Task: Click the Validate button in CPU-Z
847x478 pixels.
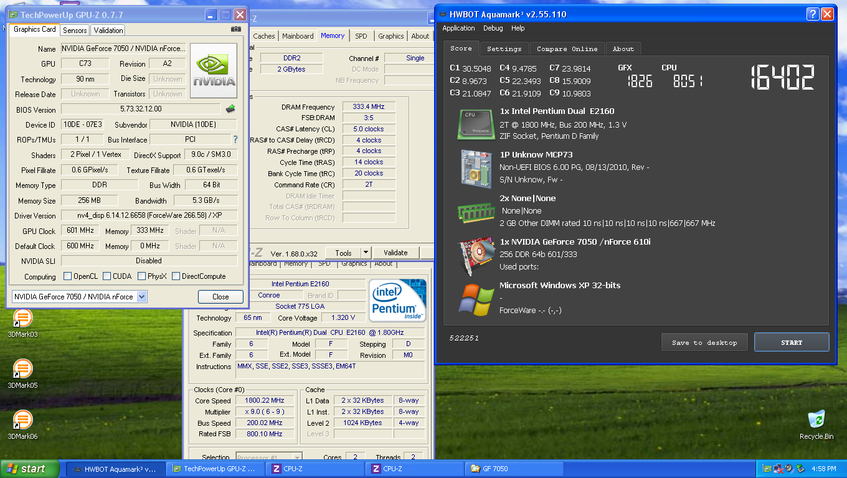Action: tap(395, 253)
